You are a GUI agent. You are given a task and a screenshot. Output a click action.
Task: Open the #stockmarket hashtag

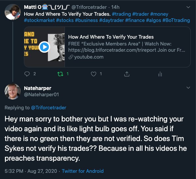click(39, 20)
